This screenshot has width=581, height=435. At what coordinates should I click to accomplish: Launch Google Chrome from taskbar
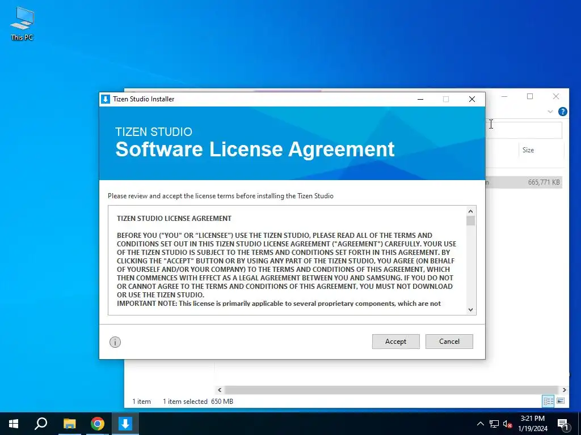[98, 424]
